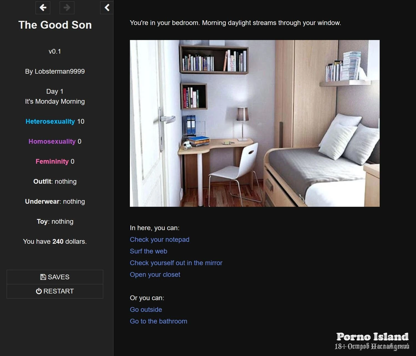Viewport: 416px width, 356px height.
Task: Click the forward arrow history button
Action: coord(67,8)
